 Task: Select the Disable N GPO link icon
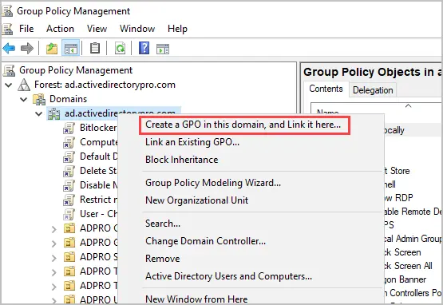point(69,185)
